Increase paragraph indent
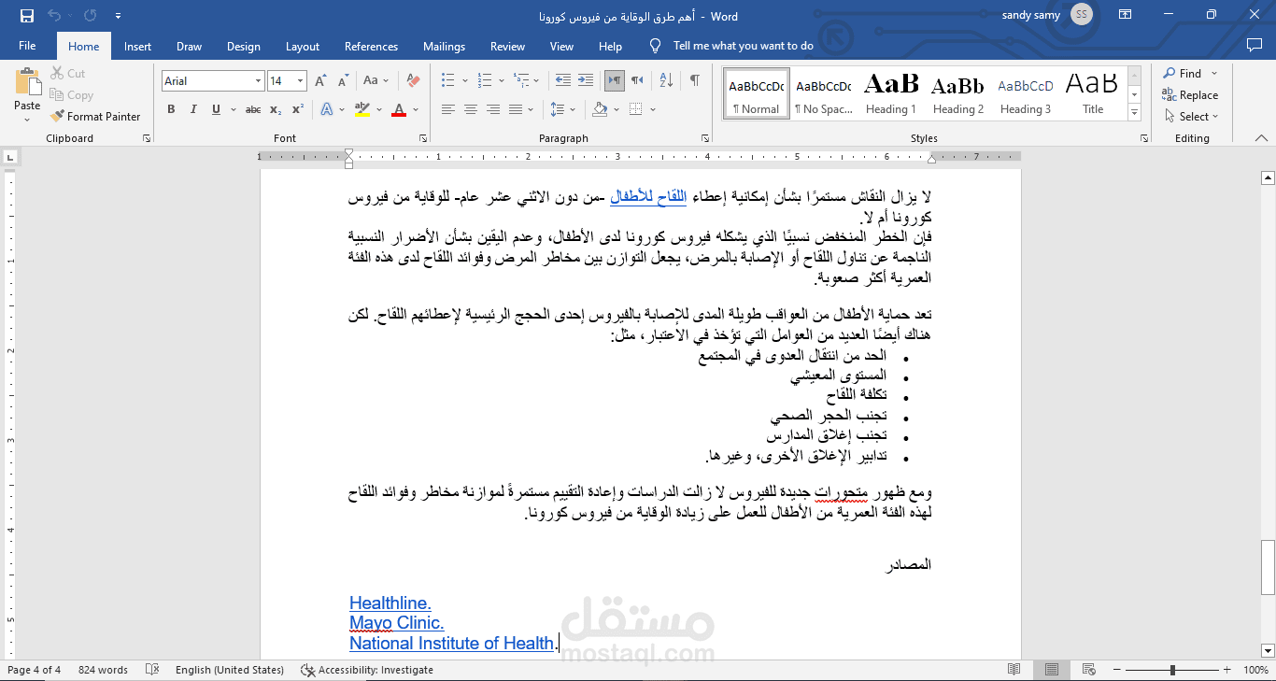The height and width of the screenshot is (681, 1276). click(586, 81)
